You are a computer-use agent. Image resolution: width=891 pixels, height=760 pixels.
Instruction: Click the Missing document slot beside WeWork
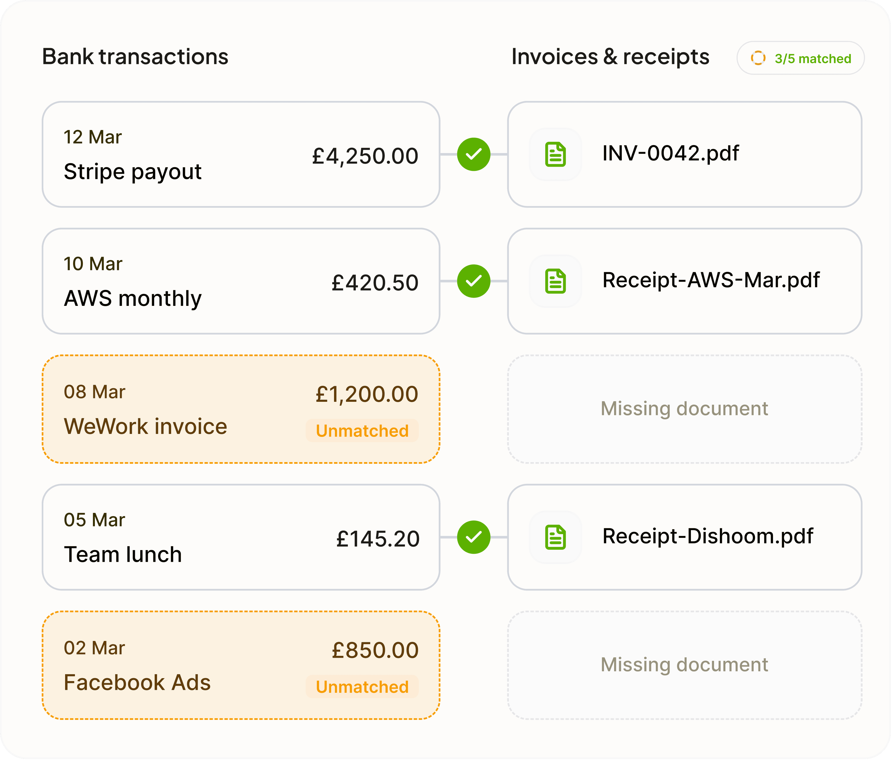tap(684, 409)
